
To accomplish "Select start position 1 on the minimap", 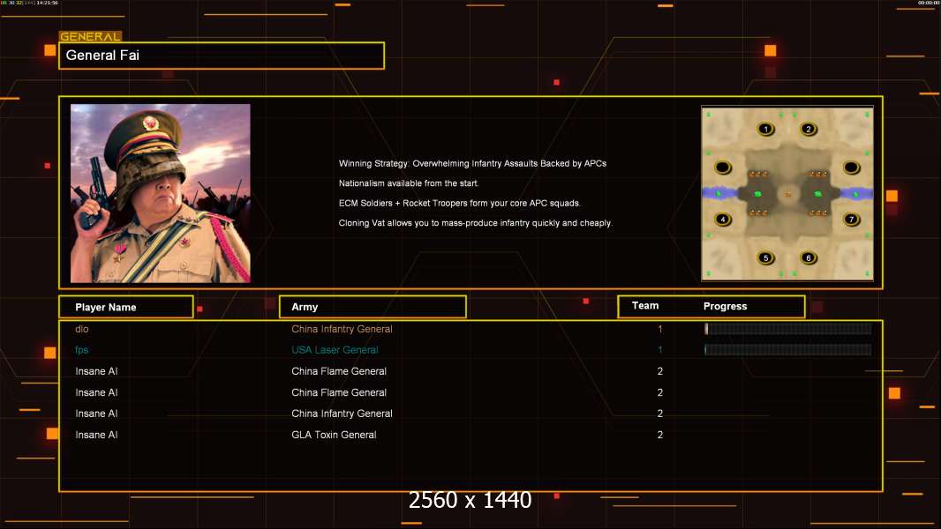I will [765, 129].
